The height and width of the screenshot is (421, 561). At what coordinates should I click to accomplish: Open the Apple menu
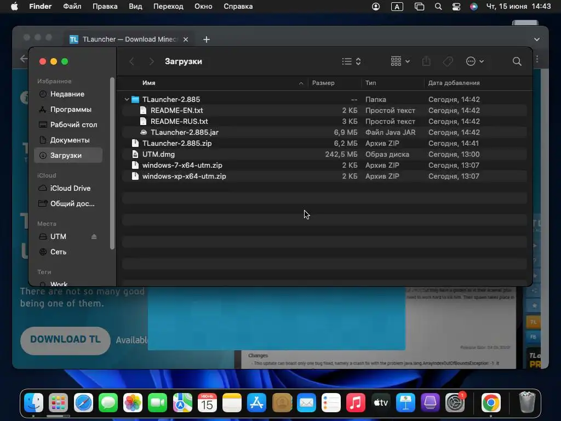(14, 7)
